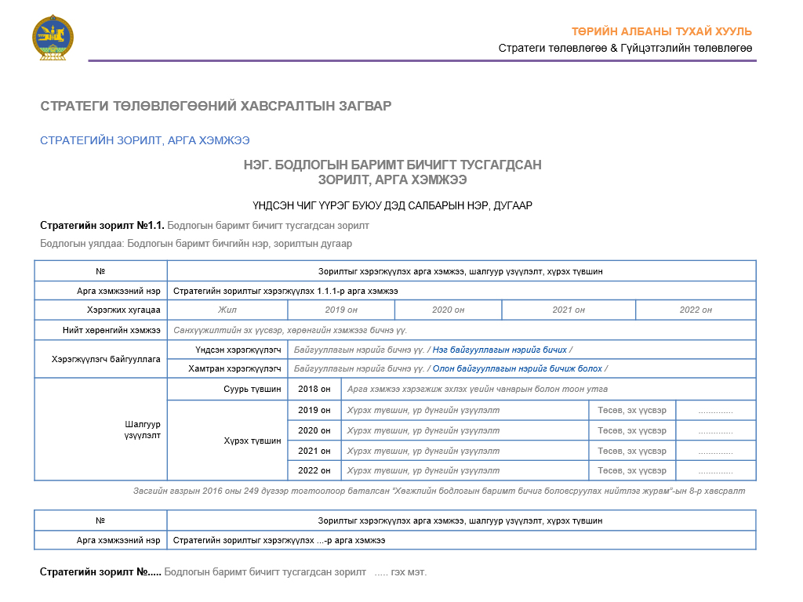Click the Засгийн газрын 2016 оны footnote text
Image resolution: width=803 pixels, height=602 pixels.
point(438,491)
